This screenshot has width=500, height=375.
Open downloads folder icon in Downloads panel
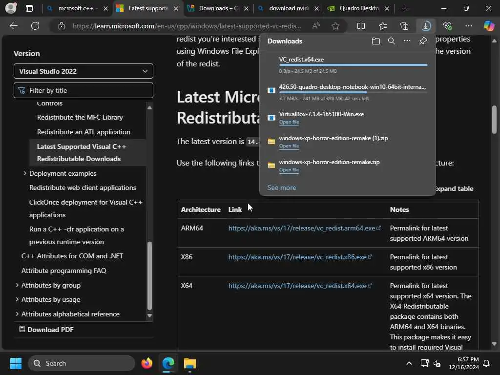coord(376,41)
